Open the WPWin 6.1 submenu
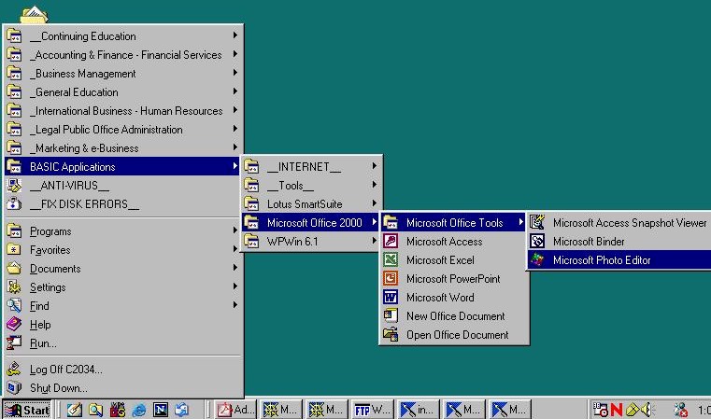 tap(310, 242)
